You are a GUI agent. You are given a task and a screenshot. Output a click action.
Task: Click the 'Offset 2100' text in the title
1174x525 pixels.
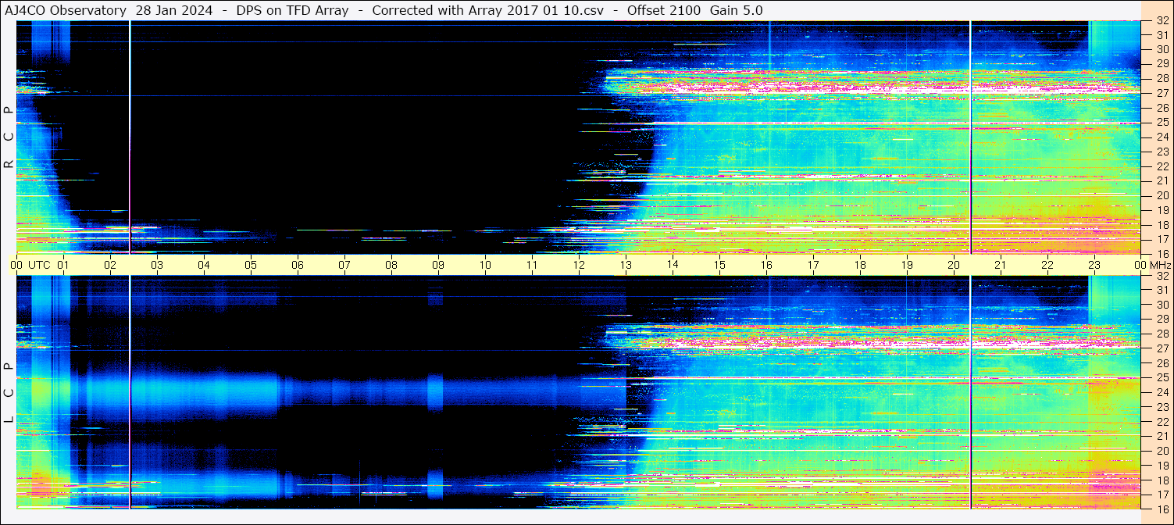pos(664,11)
